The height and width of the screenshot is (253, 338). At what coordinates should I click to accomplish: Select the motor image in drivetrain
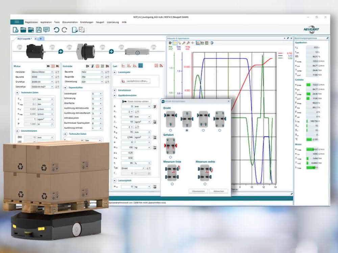click(35, 51)
